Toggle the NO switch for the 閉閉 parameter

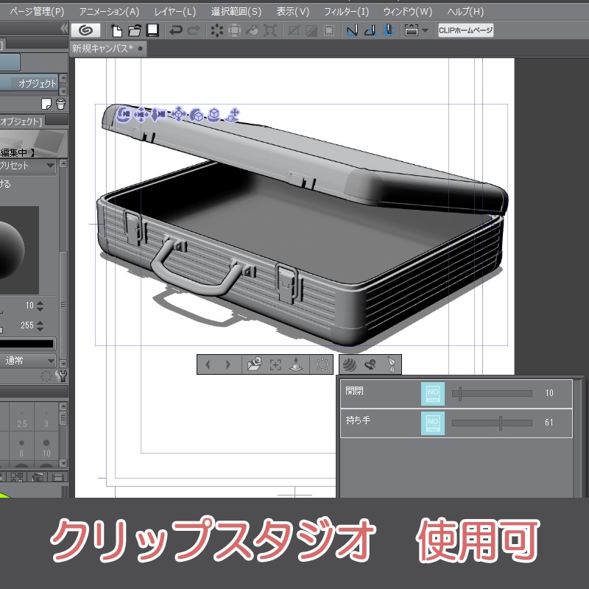[433, 392]
